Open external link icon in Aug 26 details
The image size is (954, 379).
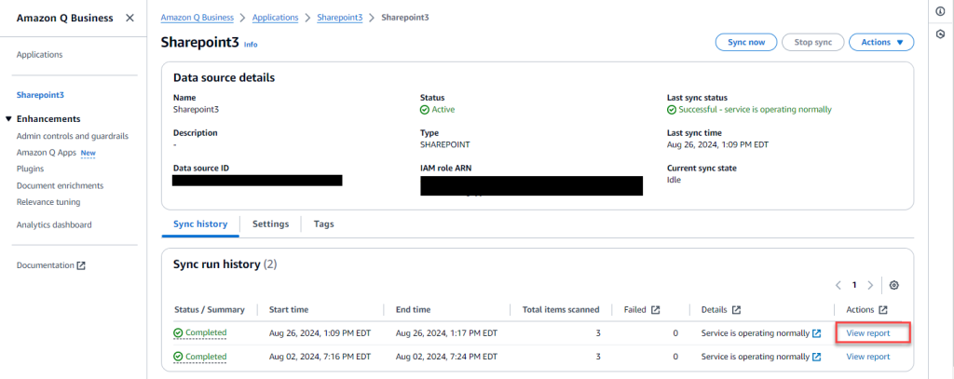click(817, 333)
